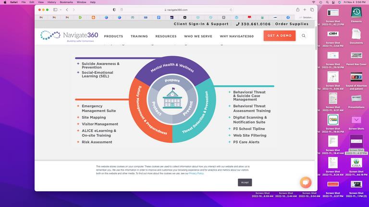Click Emergency Management Suite item
Image resolution: width=369 pixels, height=207 pixels.
99,108
